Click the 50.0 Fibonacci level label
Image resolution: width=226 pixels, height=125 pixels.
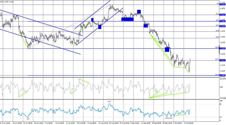click(x=217, y=25)
